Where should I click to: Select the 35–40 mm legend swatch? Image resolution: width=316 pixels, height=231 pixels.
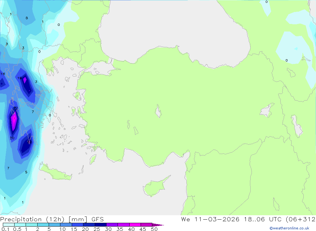(124, 225)
